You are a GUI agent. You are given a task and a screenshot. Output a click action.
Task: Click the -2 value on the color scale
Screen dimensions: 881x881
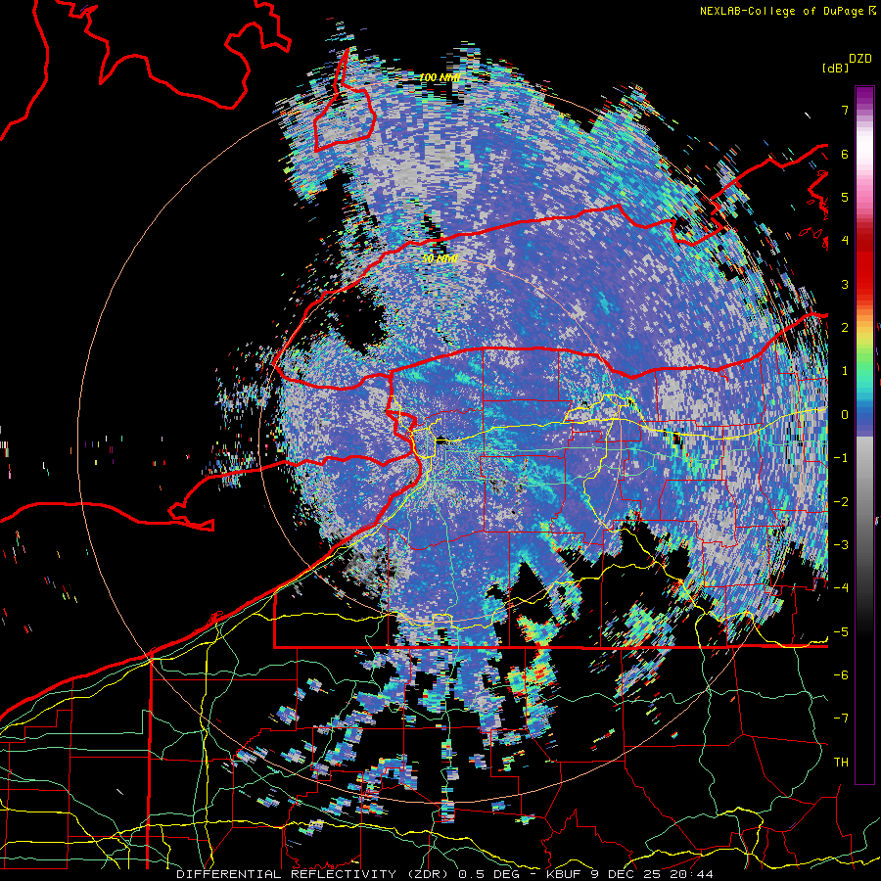pos(841,502)
